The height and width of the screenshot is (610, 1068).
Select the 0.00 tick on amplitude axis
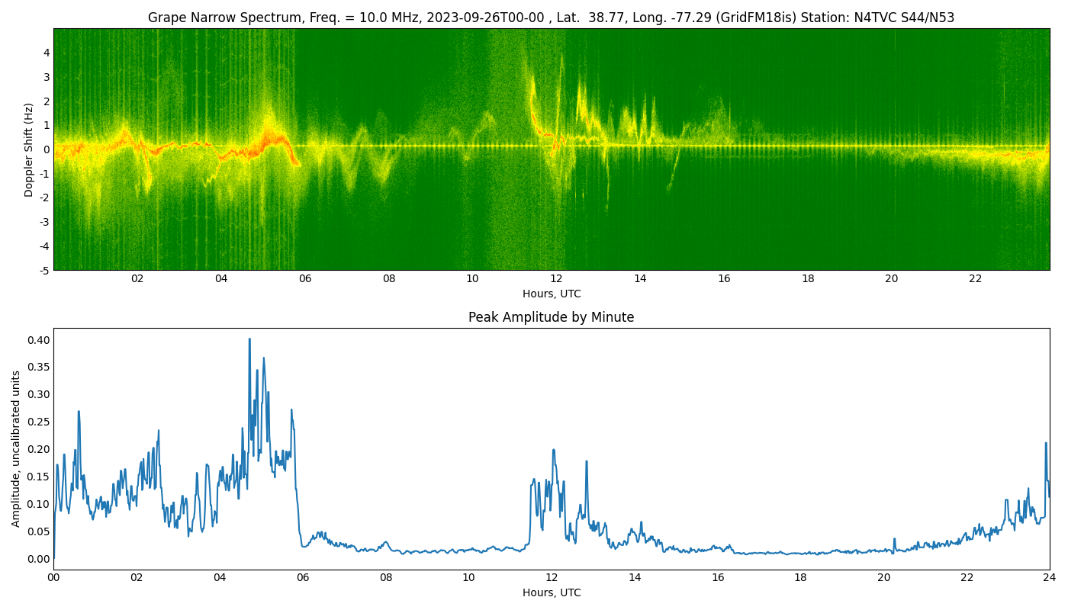[x=38, y=559]
